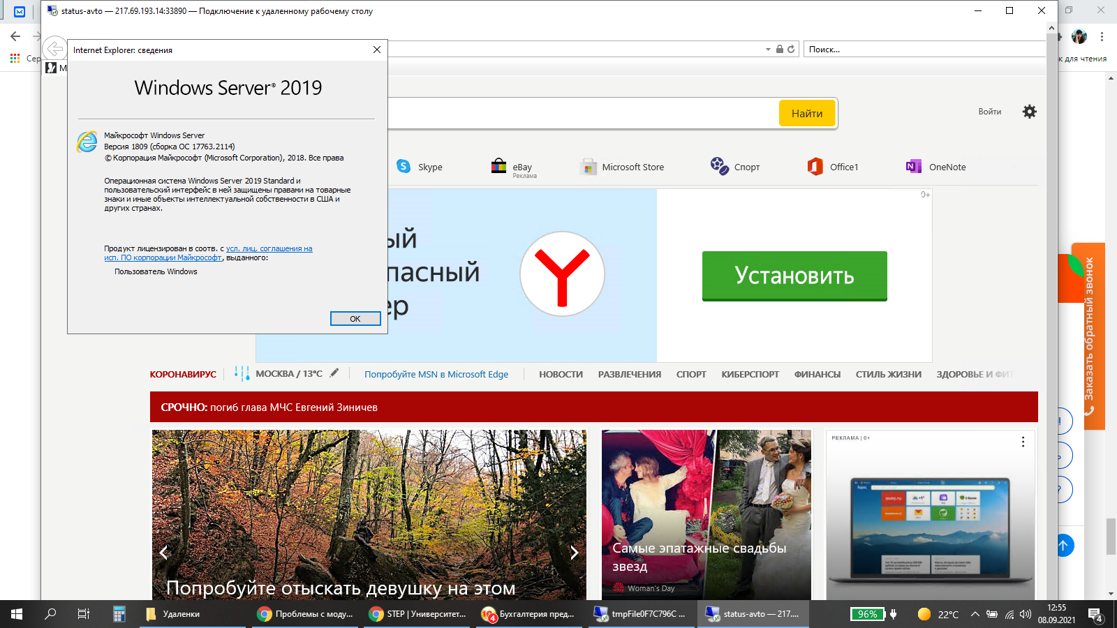
Task: Click the 96% battery indicator
Action: tap(868, 614)
